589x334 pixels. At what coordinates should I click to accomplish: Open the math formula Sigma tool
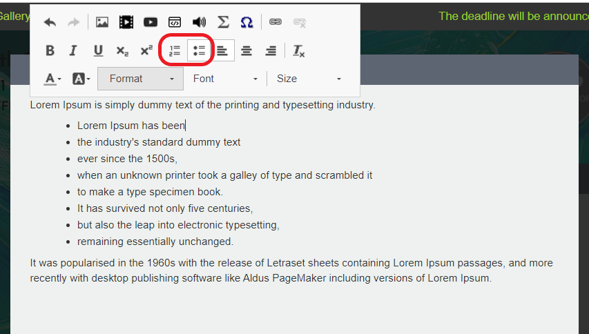223,22
